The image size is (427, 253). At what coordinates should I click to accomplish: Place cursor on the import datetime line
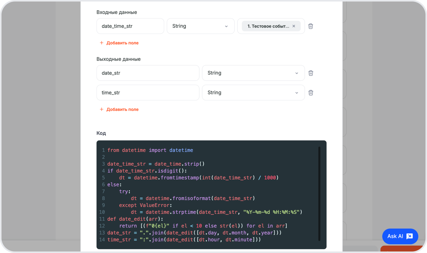[x=150, y=150]
